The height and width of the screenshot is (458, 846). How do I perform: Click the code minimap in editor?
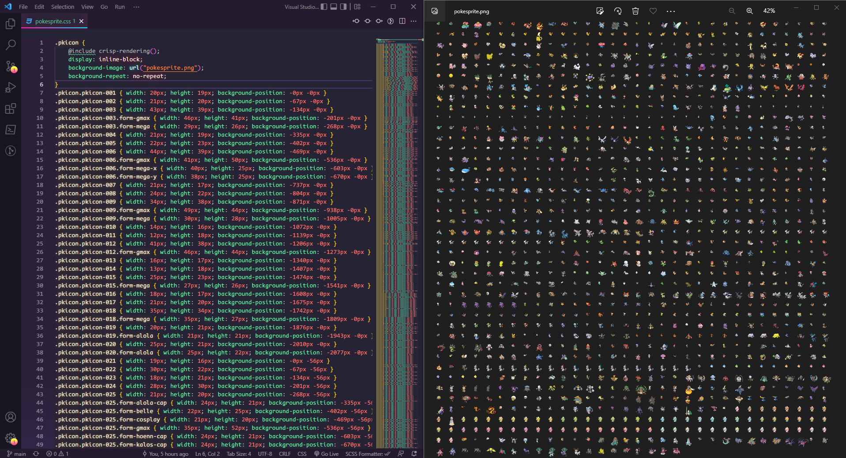(397, 242)
